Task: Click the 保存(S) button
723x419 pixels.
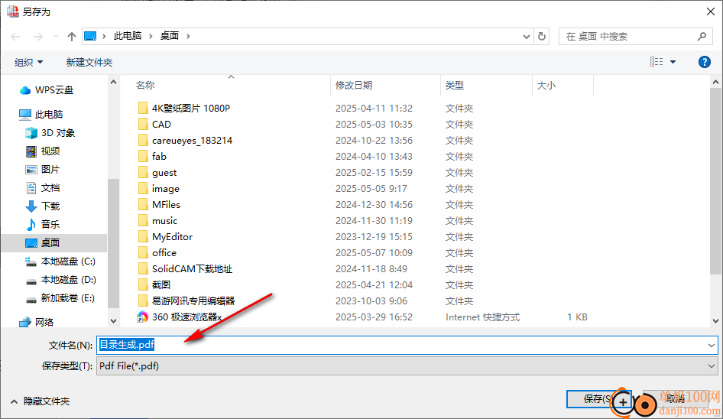Action: (x=598, y=398)
